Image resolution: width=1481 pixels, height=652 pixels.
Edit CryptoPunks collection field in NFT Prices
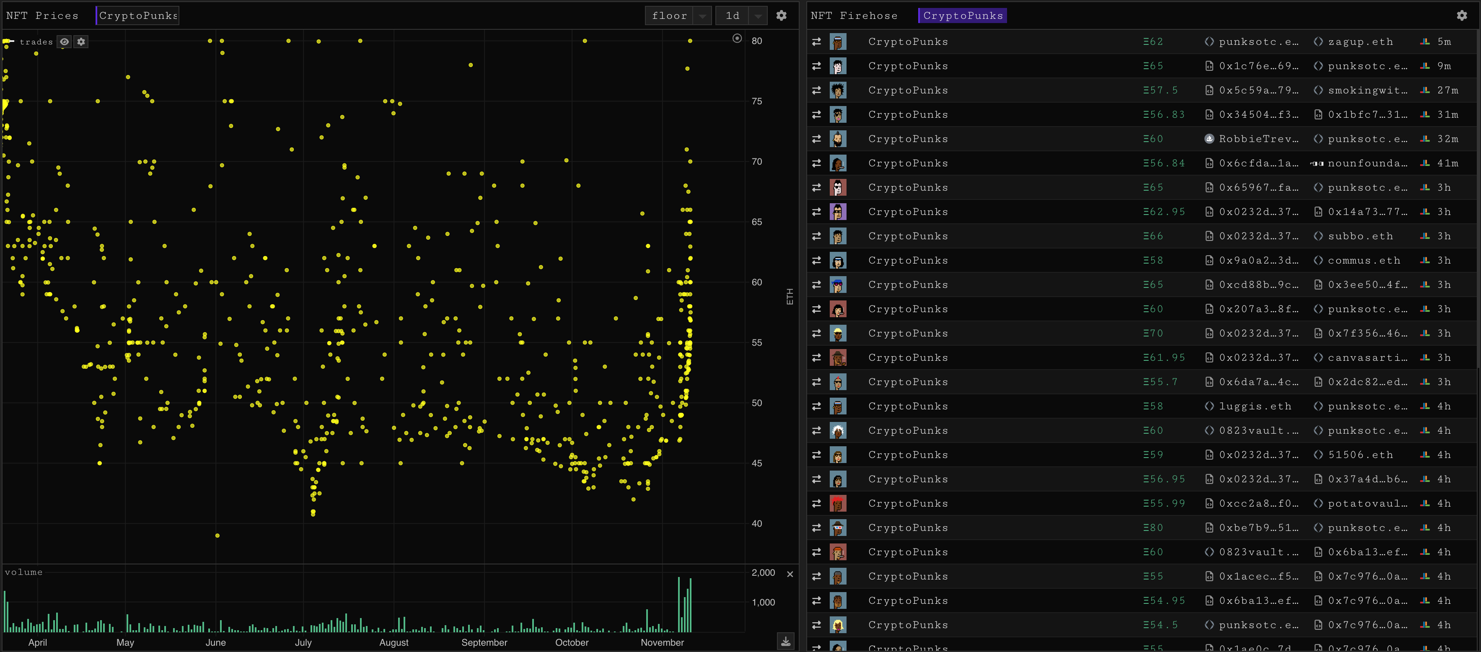pos(138,16)
